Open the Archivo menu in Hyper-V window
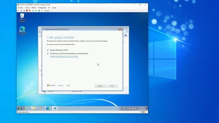This screenshot has height=123, width=219. [21, 8]
